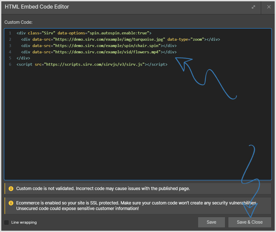Click the 'Custom code is not validated' message

coord(103,189)
